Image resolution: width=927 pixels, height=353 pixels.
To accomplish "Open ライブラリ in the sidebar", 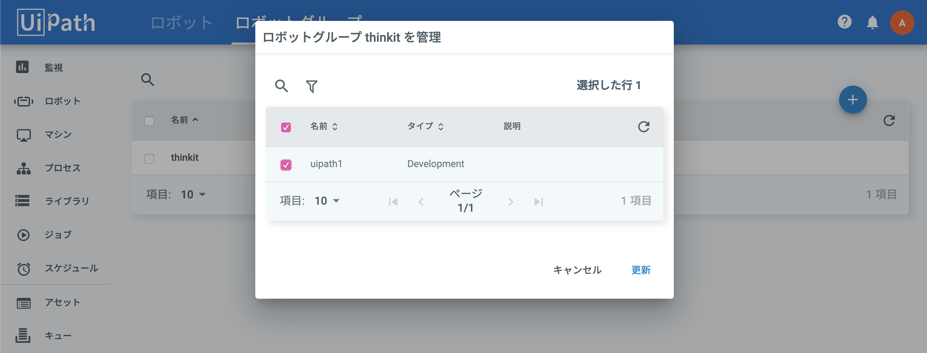I will (x=67, y=201).
